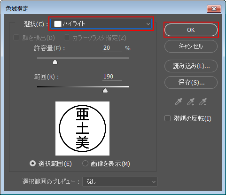Toggle the カラークラスタ指定 checkbox
Screen dimensions: 226x195
(67, 38)
